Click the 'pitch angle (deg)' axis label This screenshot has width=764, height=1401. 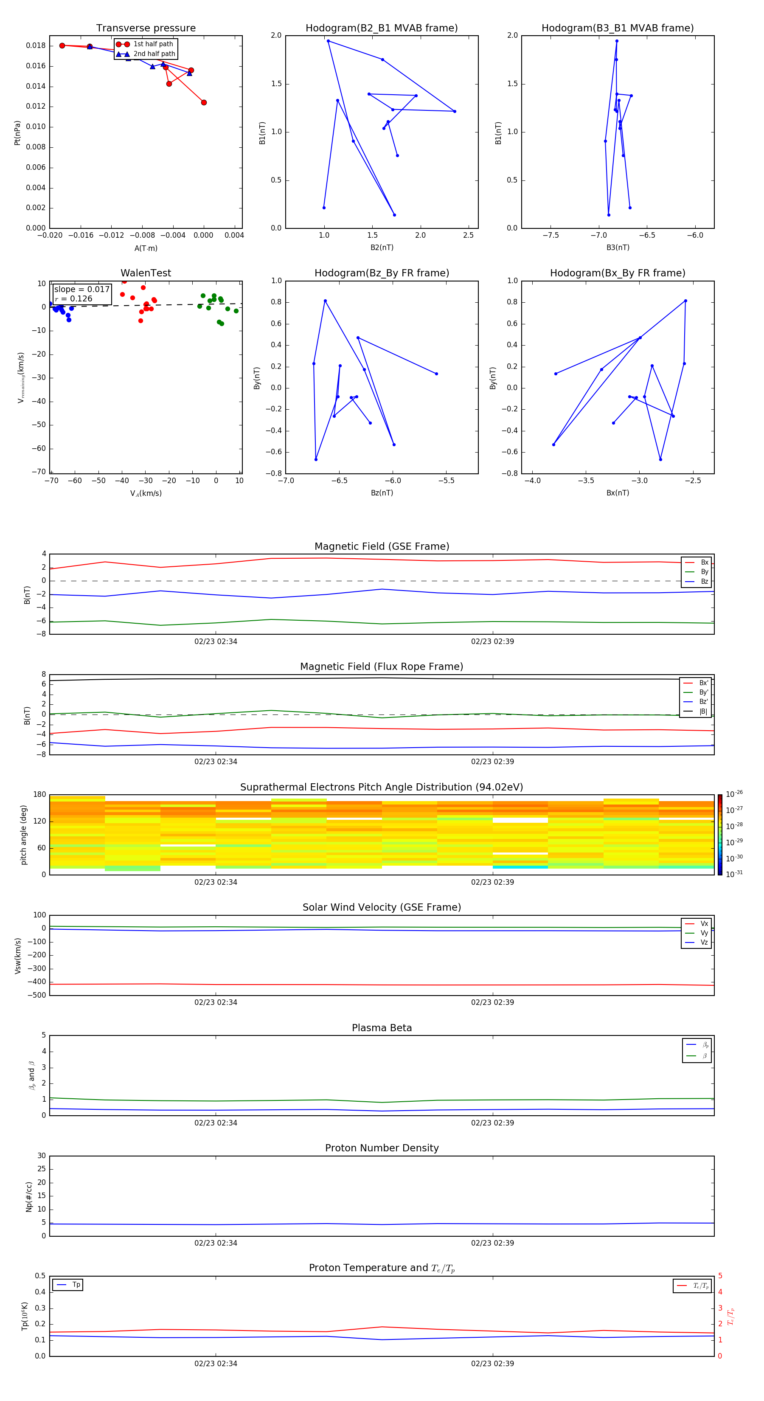point(23,835)
